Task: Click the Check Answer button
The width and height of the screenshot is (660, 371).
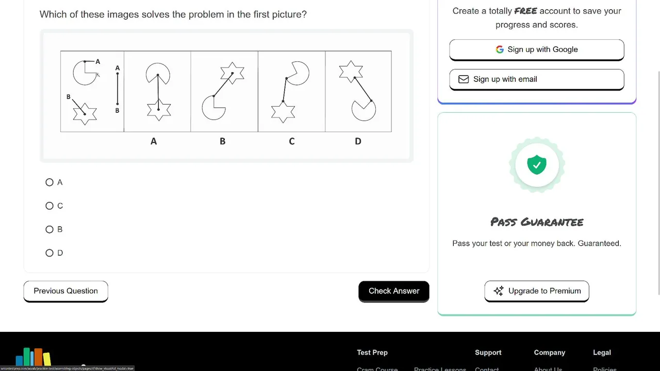Action: click(394, 291)
